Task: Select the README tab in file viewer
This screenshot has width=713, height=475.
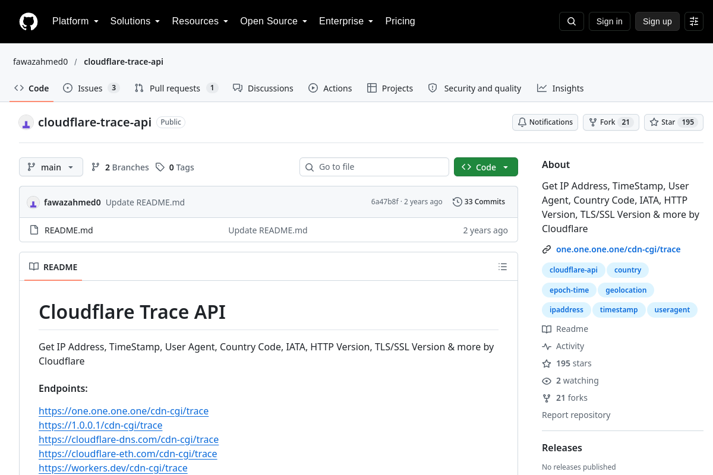Action: pyautogui.click(x=53, y=267)
